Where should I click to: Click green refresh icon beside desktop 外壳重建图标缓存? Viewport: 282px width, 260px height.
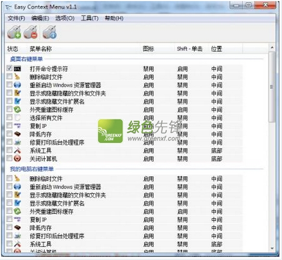coord(18,110)
